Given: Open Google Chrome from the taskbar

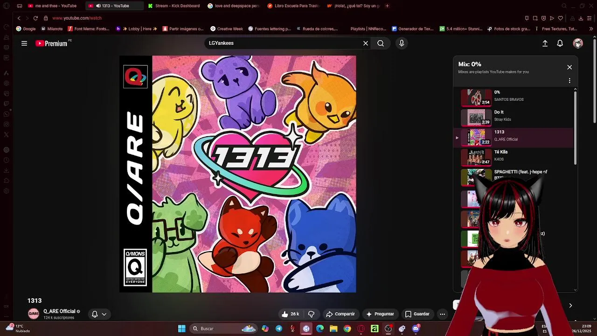Looking at the screenshot, I should [x=347, y=329].
